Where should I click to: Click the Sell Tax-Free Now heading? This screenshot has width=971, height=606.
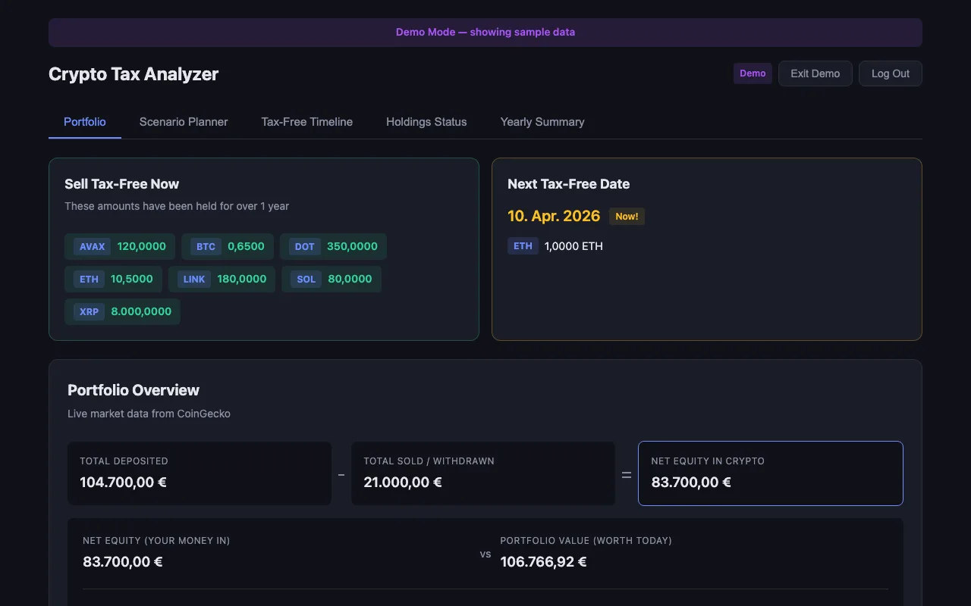click(122, 184)
